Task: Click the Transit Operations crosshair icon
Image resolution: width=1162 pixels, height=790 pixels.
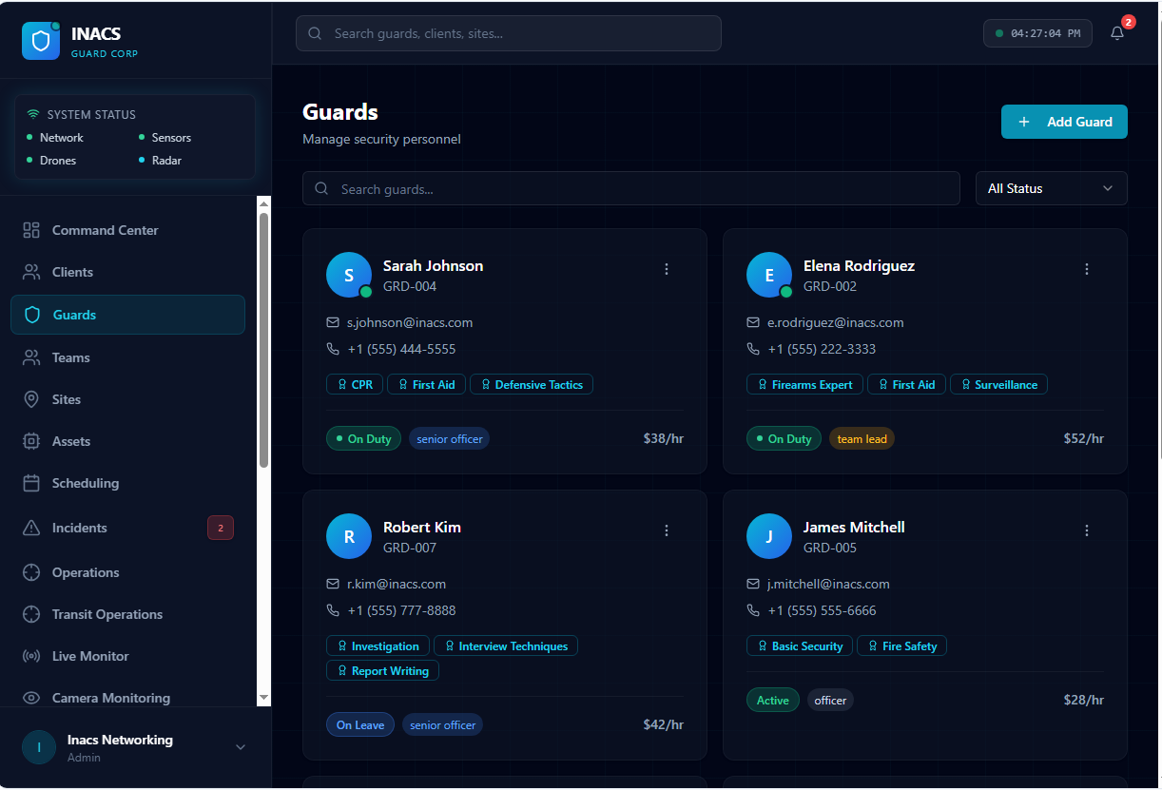Action: 31,614
